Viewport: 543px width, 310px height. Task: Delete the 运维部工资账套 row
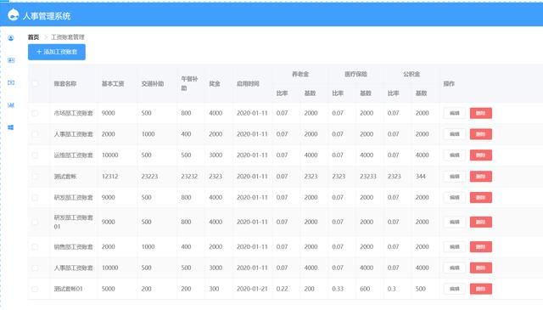[x=481, y=155]
